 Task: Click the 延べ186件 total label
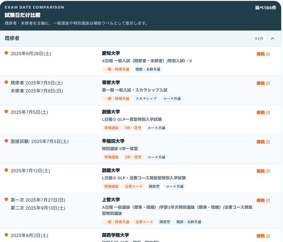pos(265,8)
